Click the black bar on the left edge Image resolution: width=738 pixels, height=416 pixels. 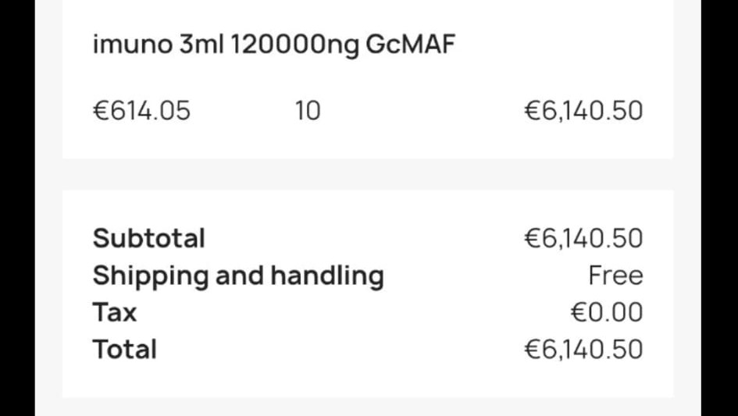[x=17, y=208]
